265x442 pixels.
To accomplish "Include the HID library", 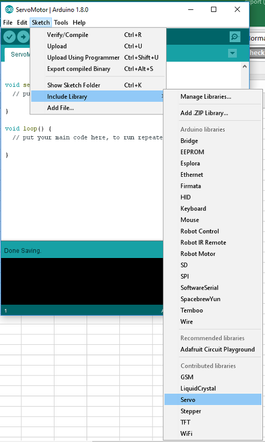I will (213, 197).
